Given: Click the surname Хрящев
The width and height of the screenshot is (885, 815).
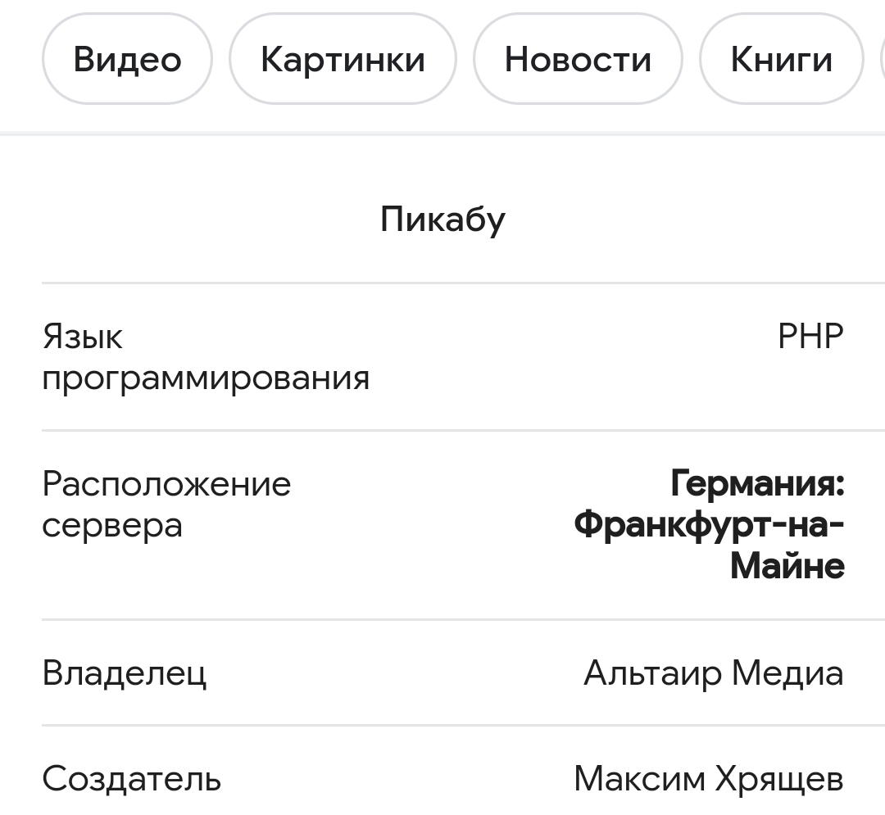Looking at the screenshot, I should (779, 778).
